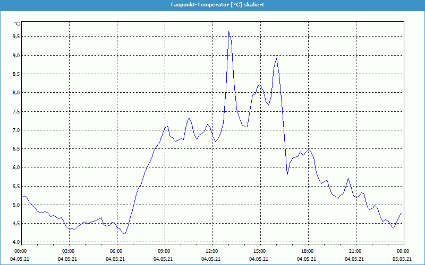The width and height of the screenshot is (425, 265).
Task: Click the 05.05.21 date label
Action: [x=402, y=259]
